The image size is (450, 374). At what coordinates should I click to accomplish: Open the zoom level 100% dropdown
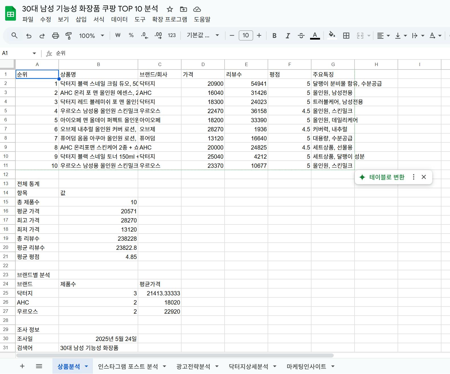[91, 36]
